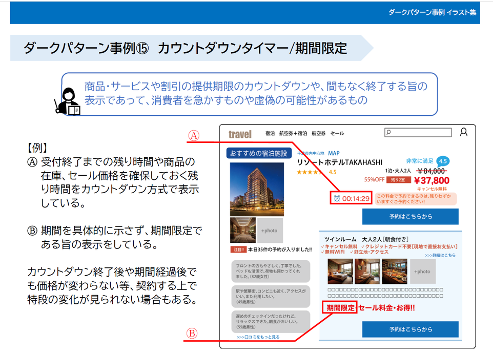
Task: Click the キャンセル無料 text under the price
Action: pyautogui.click(x=432, y=189)
